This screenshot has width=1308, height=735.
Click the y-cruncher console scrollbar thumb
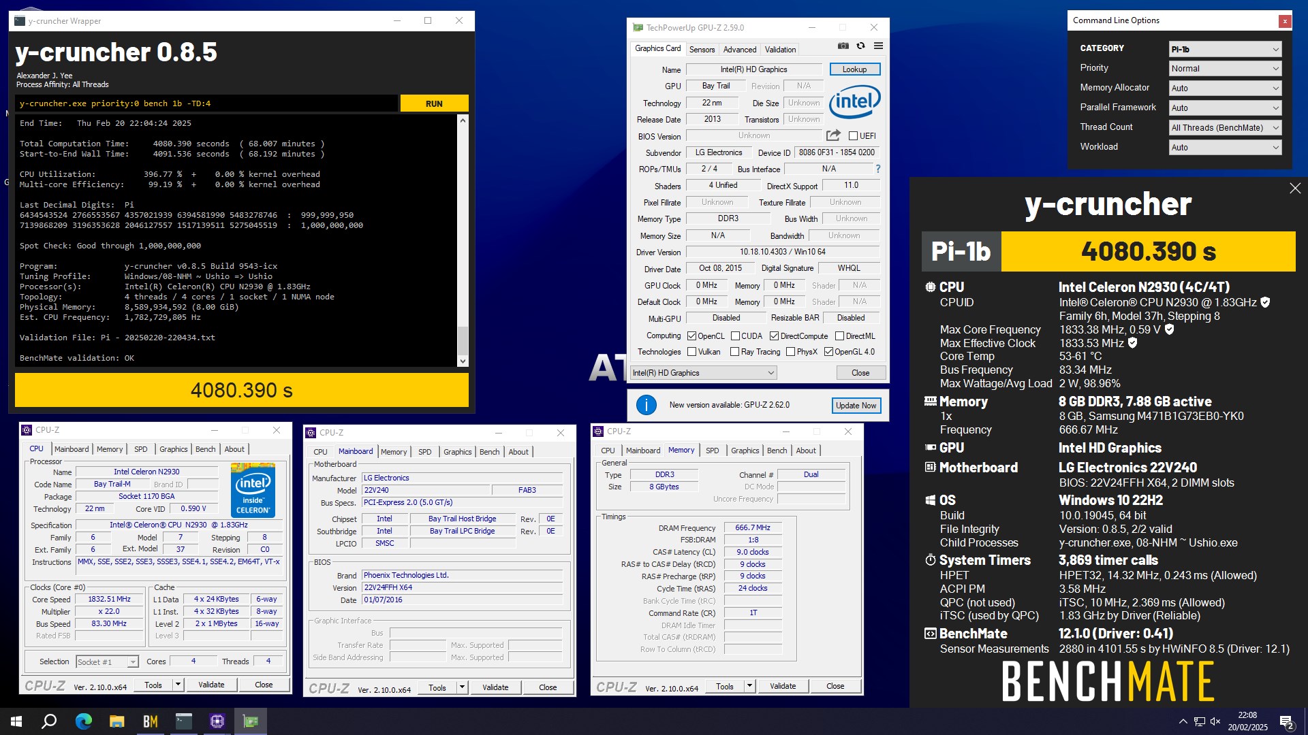tap(463, 340)
